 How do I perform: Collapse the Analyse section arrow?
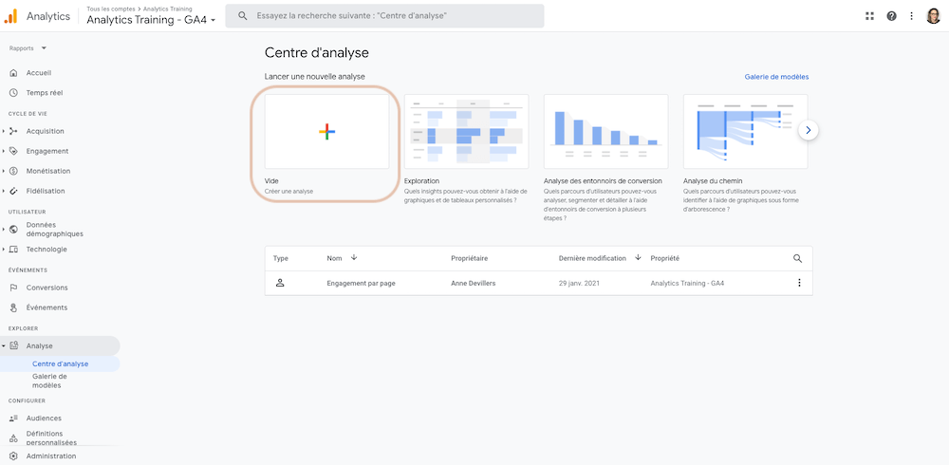point(4,346)
